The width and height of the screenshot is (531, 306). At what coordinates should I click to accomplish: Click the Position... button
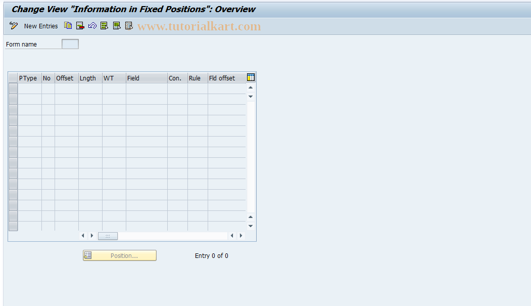120,255
